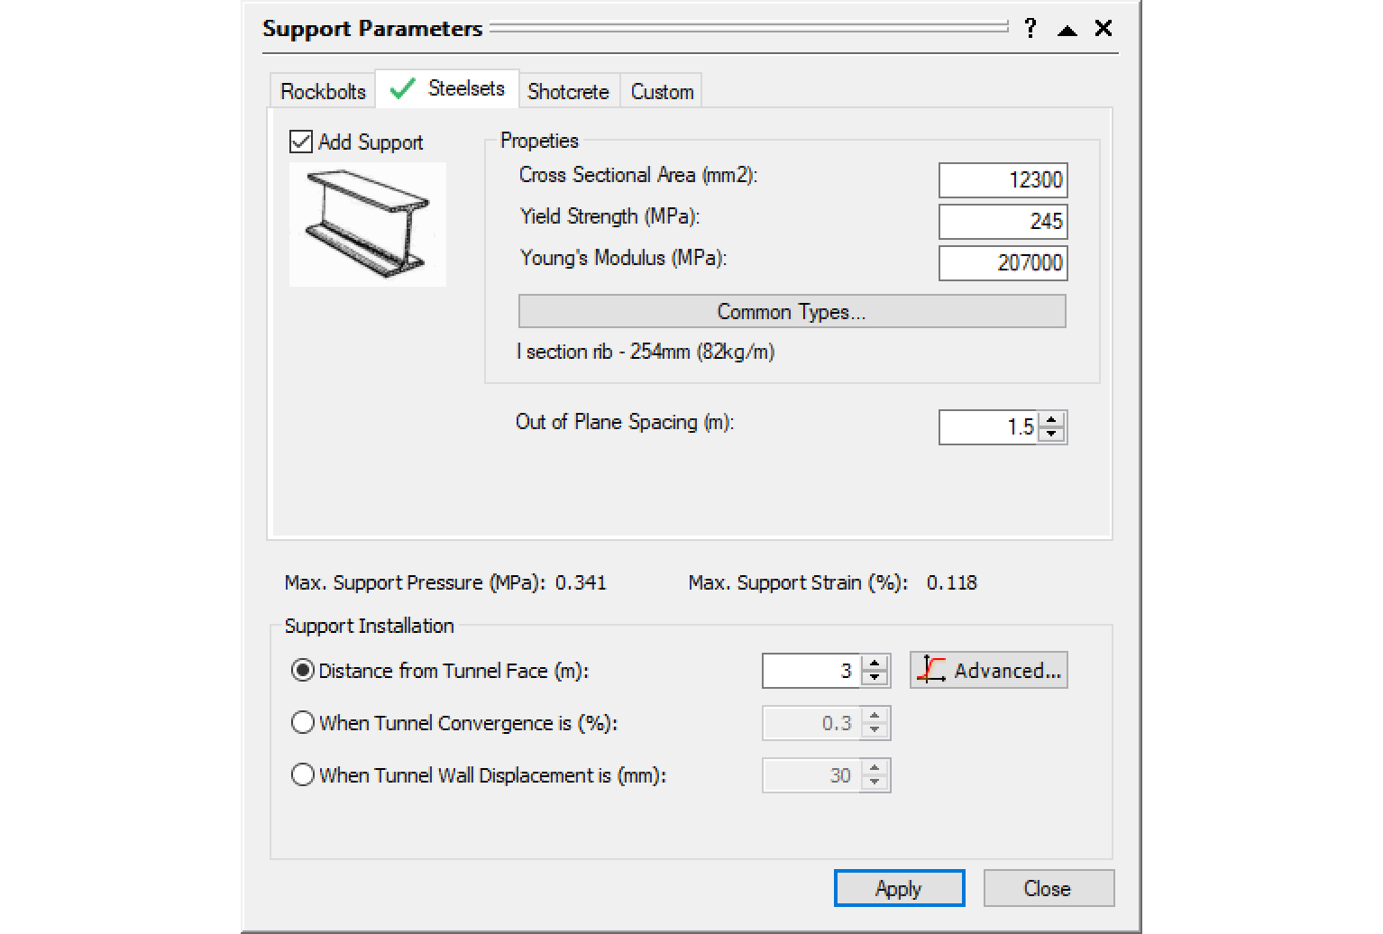
Task: Select the Distance from Tunnel Face option
Action: [303, 671]
